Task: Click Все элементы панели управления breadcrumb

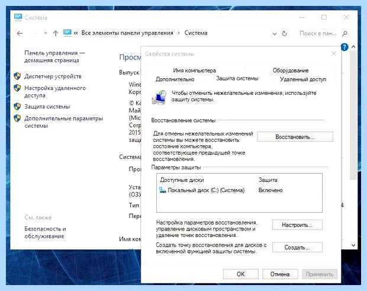Action: [127, 33]
